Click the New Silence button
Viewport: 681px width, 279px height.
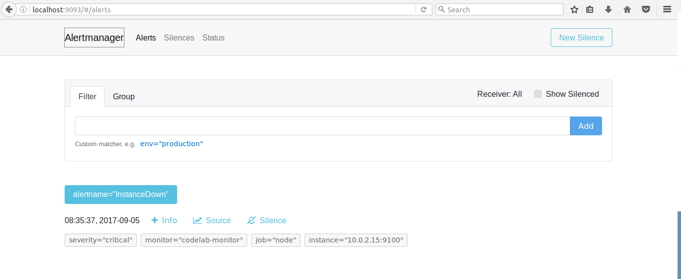pos(581,38)
